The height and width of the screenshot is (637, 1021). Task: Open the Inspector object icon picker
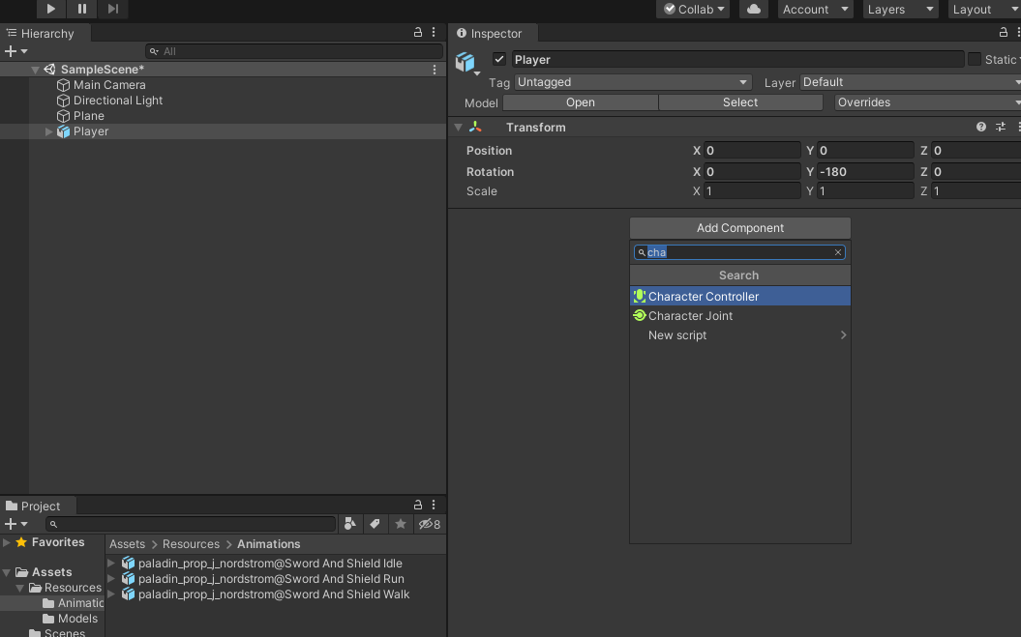[x=466, y=63]
